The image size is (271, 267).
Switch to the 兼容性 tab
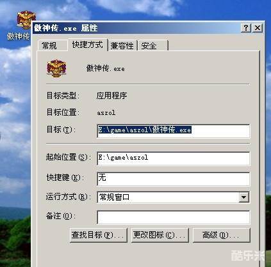[x=122, y=45]
